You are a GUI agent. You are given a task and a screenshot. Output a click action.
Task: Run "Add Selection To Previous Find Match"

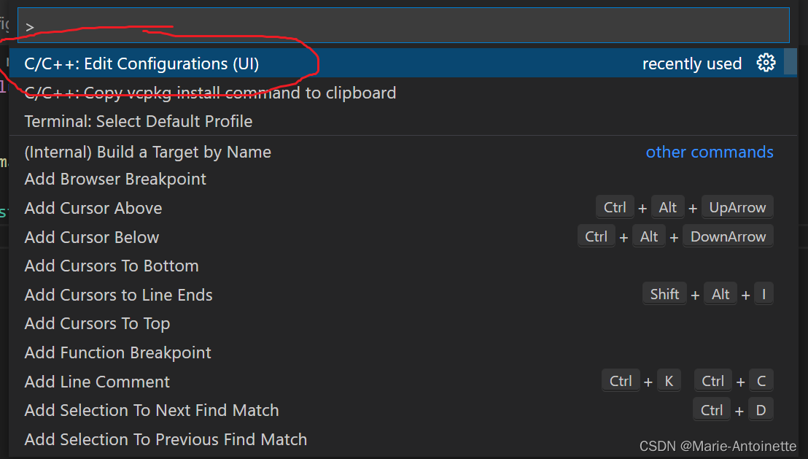[164, 439]
